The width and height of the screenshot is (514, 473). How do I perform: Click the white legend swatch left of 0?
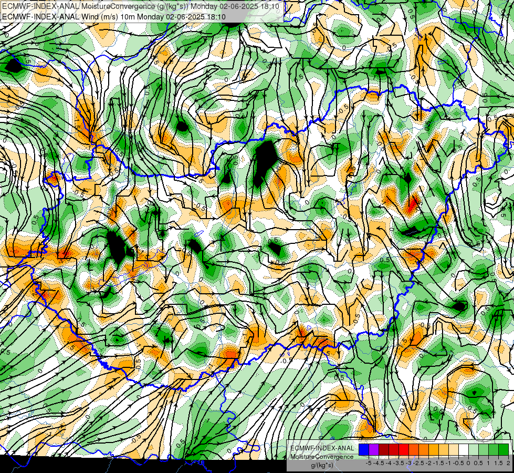point(464,449)
